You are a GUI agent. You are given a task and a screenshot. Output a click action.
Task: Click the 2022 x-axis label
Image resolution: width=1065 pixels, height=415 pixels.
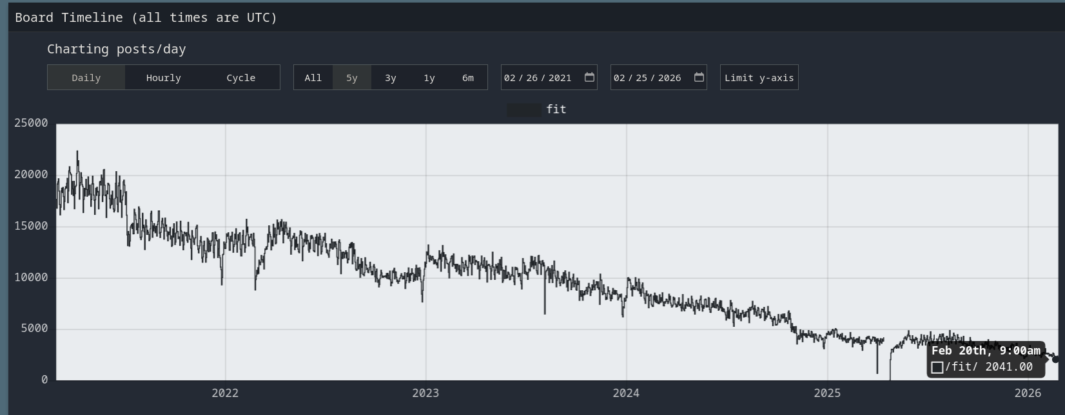tap(225, 393)
